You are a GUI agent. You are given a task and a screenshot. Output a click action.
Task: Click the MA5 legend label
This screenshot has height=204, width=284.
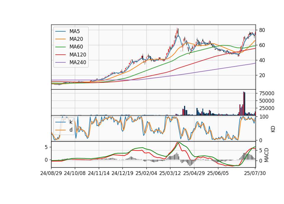(75, 31)
